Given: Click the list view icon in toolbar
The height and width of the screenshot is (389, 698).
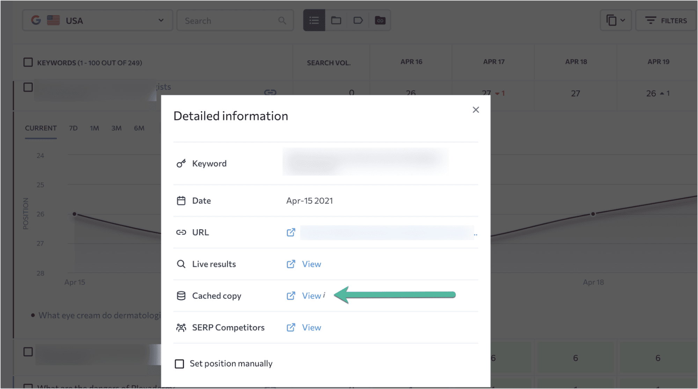Looking at the screenshot, I should tap(314, 21).
